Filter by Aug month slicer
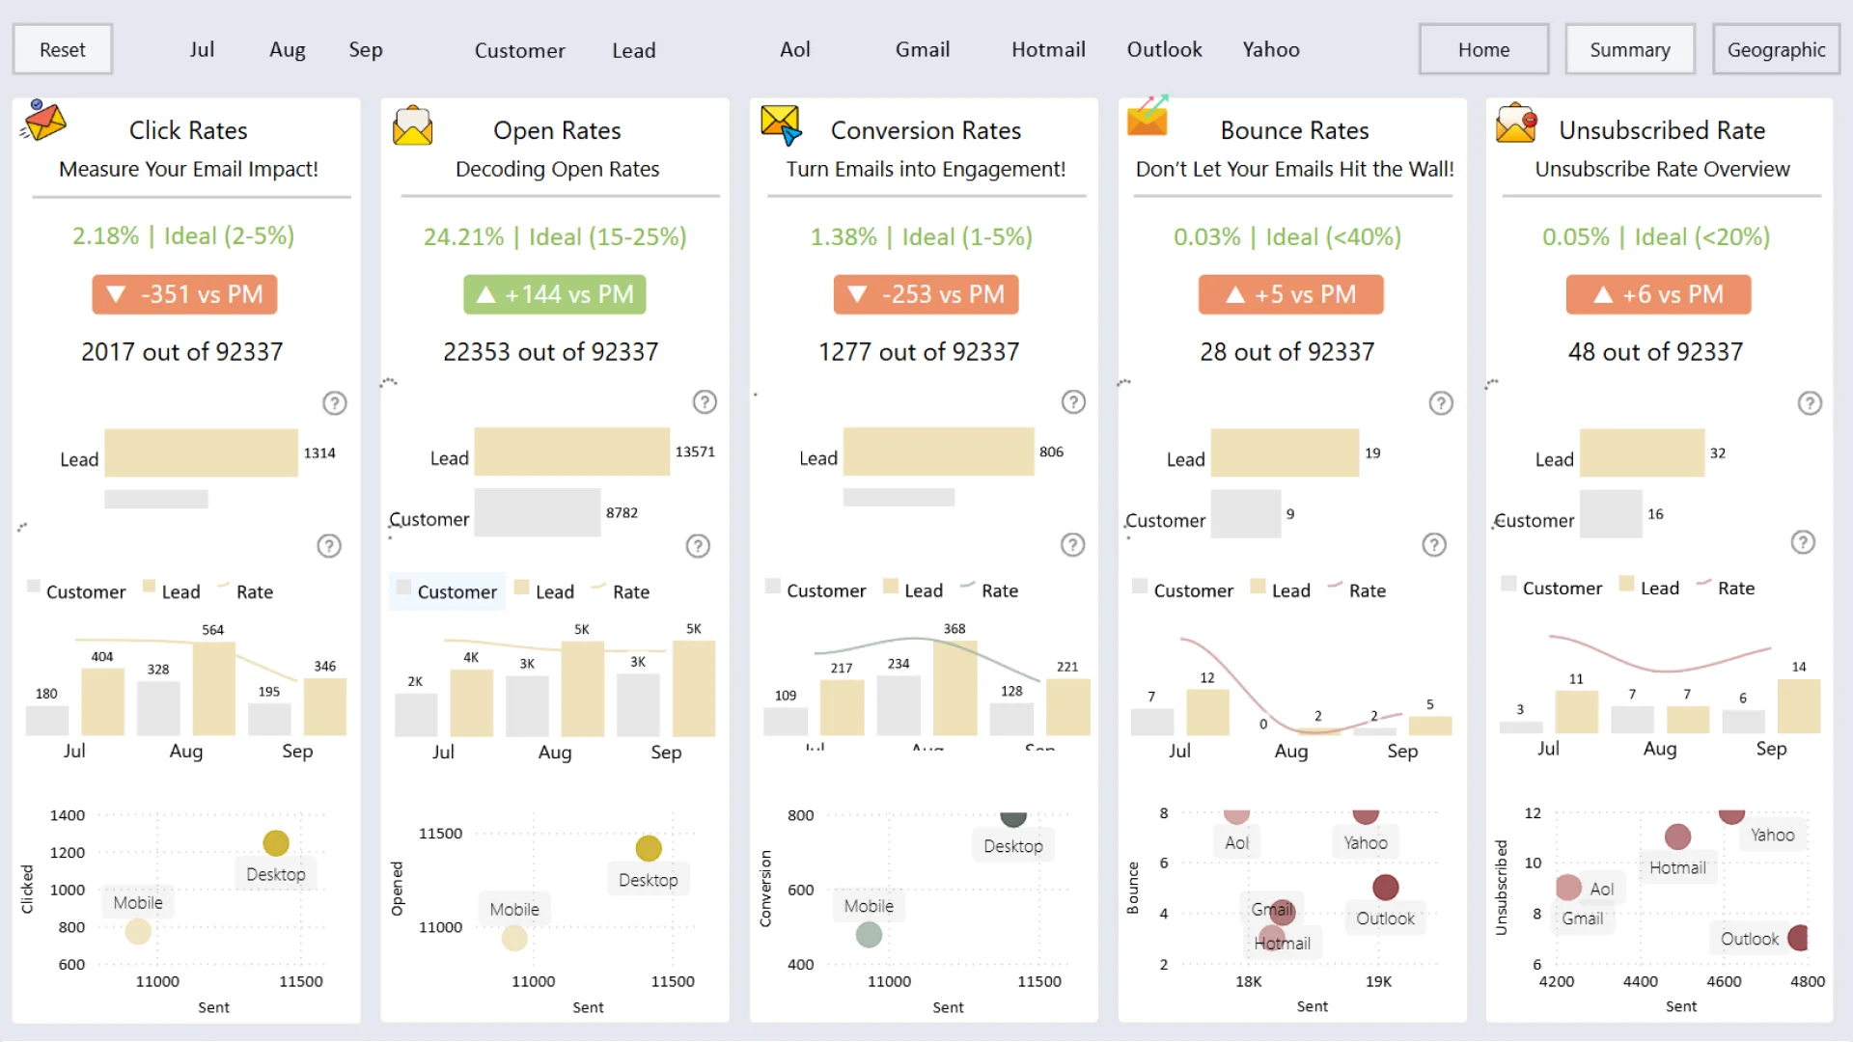 288,49
